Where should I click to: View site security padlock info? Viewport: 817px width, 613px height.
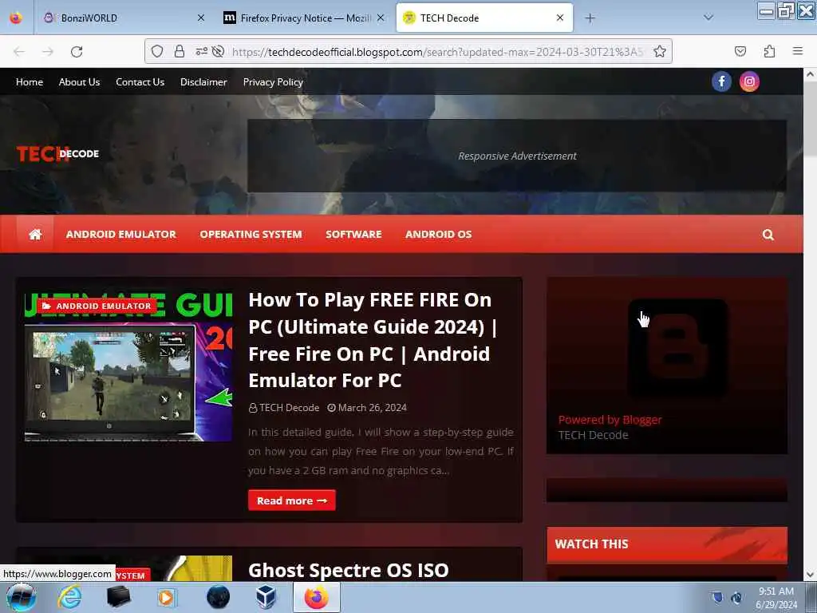tap(180, 51)
